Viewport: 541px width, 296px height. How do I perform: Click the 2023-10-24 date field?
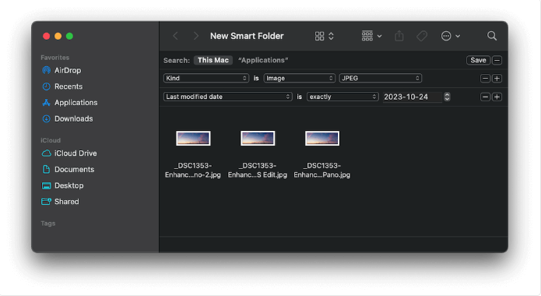pos(412,97)
